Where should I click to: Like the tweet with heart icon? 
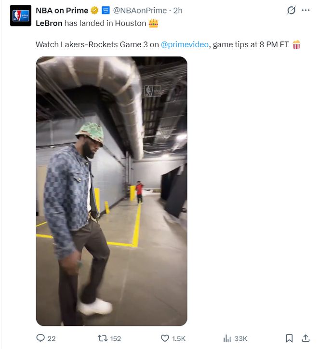(x=165, y=338)
